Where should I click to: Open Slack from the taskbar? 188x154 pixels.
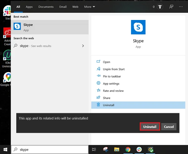coord(139,149)
